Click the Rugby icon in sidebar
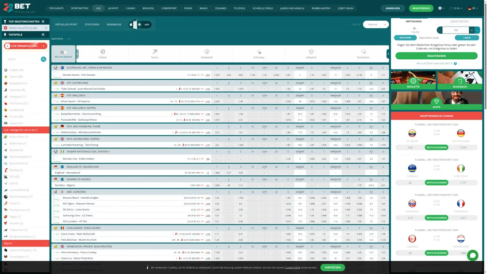This screenshot has width=487, height=274. point(6,216)
